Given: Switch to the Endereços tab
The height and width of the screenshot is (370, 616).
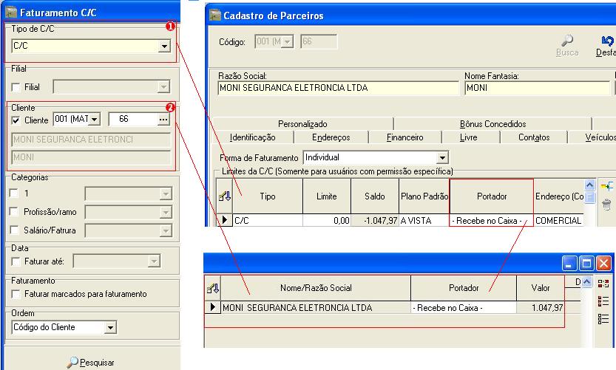Looking at the screenshot, I should tap(331, 137).
